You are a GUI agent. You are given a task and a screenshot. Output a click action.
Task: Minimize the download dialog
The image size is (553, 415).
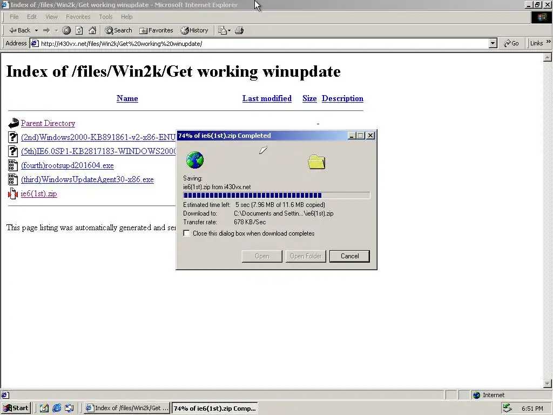(352, 136)
